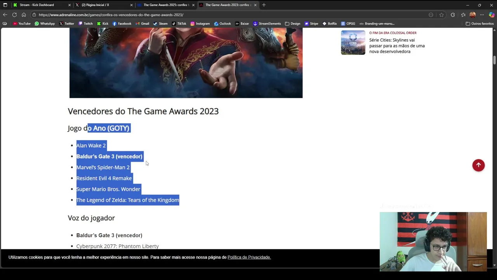Click the Voz do jogador heading

[91, 218]
